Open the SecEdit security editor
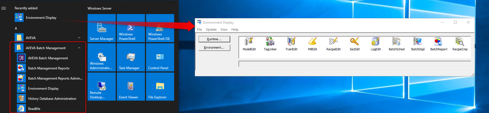This screenshot has width=489, height=113. pyautogui.click(x=354, y=44)
